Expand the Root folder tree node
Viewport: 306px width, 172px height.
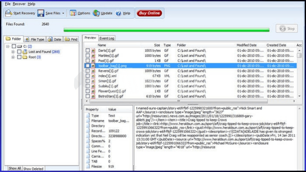point(13,57)
